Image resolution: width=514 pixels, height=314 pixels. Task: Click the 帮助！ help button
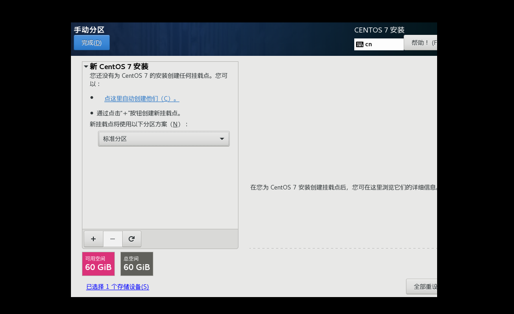pos(421,43)
